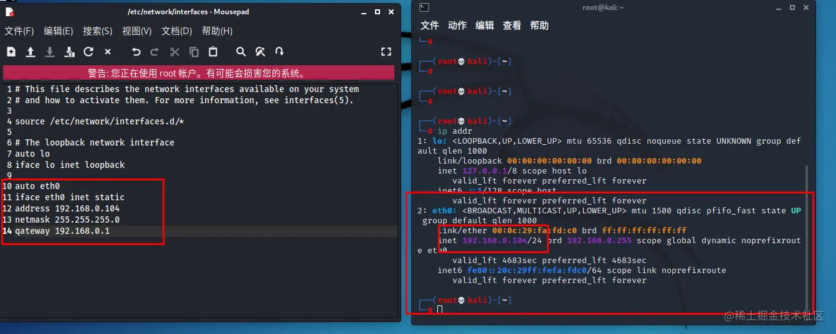Open the terminal's 编辑 menu
836x334 pixels.
tap(485, 26)
